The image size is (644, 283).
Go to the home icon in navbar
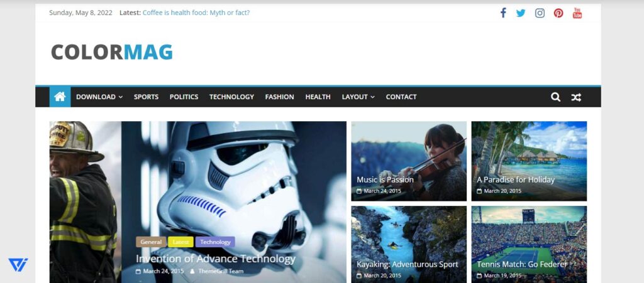pyautogui.click(x=60, y=97)
